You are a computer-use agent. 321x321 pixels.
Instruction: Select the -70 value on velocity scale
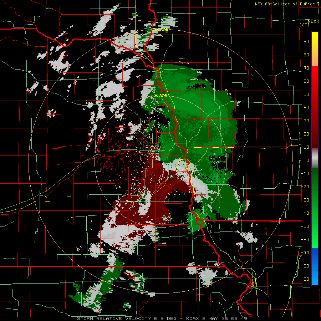click(305, 253)
